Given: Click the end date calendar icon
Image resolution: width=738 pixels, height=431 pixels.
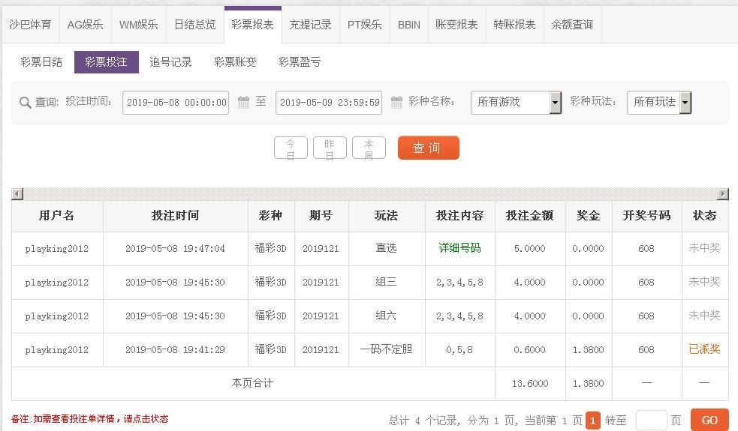Looking at the screenshot, I should point(396,102).
